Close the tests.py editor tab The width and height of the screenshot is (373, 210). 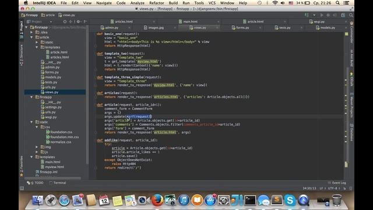click(301, 27)
